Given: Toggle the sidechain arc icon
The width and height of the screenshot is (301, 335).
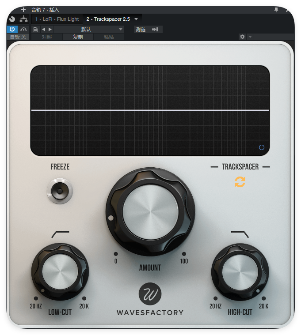Looking at the screenshot, I should (x=23, y=29).
